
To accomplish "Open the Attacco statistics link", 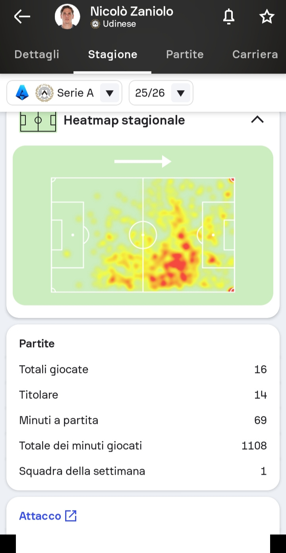I will coord(40,516).
